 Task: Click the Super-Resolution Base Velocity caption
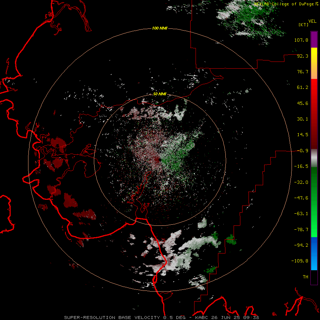[x=162, y=318]
